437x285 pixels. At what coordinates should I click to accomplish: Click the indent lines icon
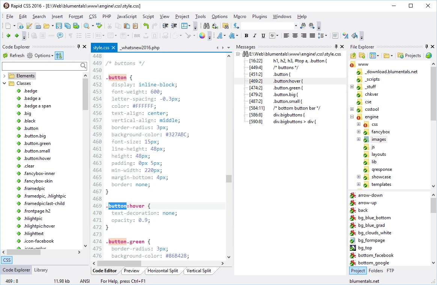pyautogui.click(x=165, y=26)
